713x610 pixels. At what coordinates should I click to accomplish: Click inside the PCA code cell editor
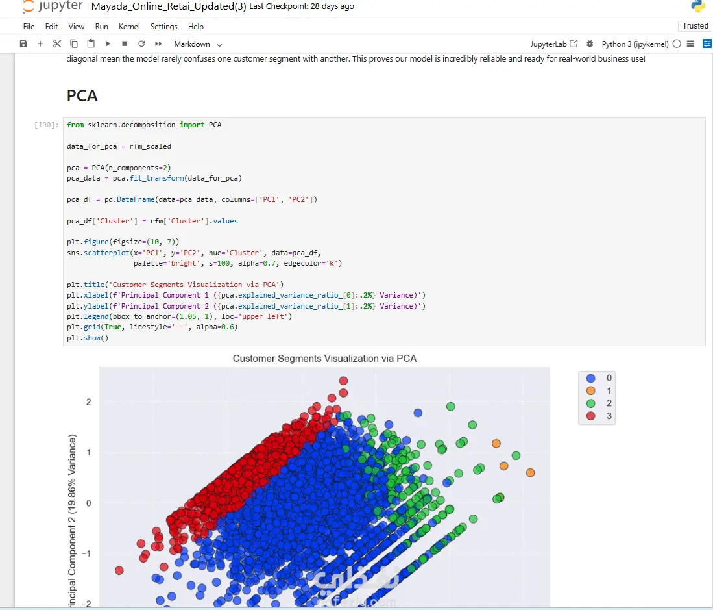point(384,231)
